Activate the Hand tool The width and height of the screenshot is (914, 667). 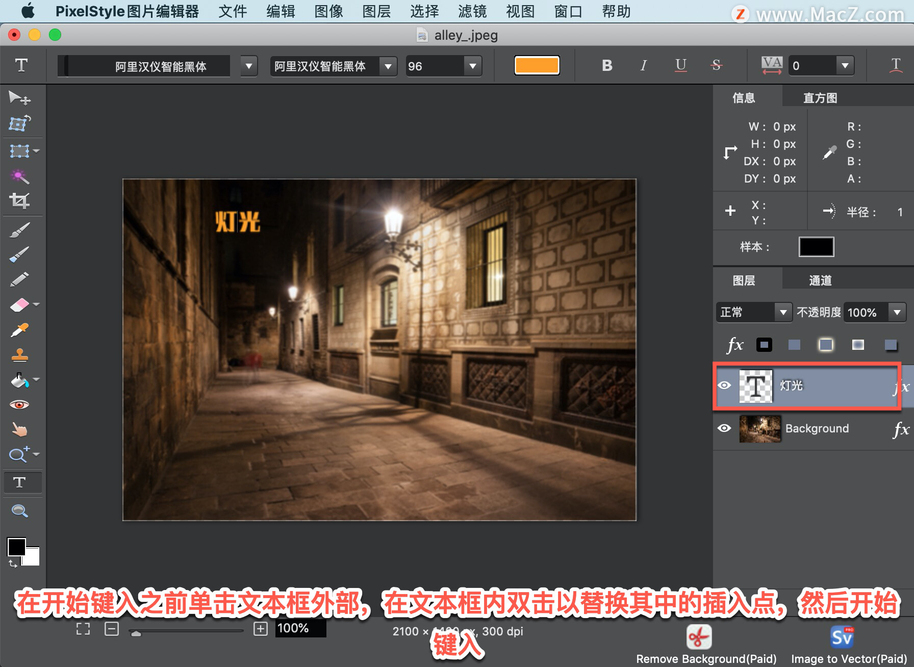(x=19, y=429)
